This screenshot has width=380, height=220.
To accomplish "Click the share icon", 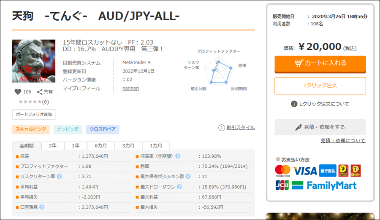I will (x=40, y=92).
